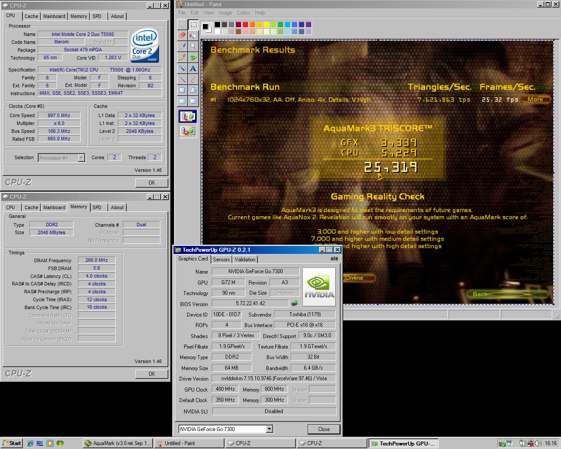Open the Paint Image menu
Viewport: 561px width, 449px height.
225,13
